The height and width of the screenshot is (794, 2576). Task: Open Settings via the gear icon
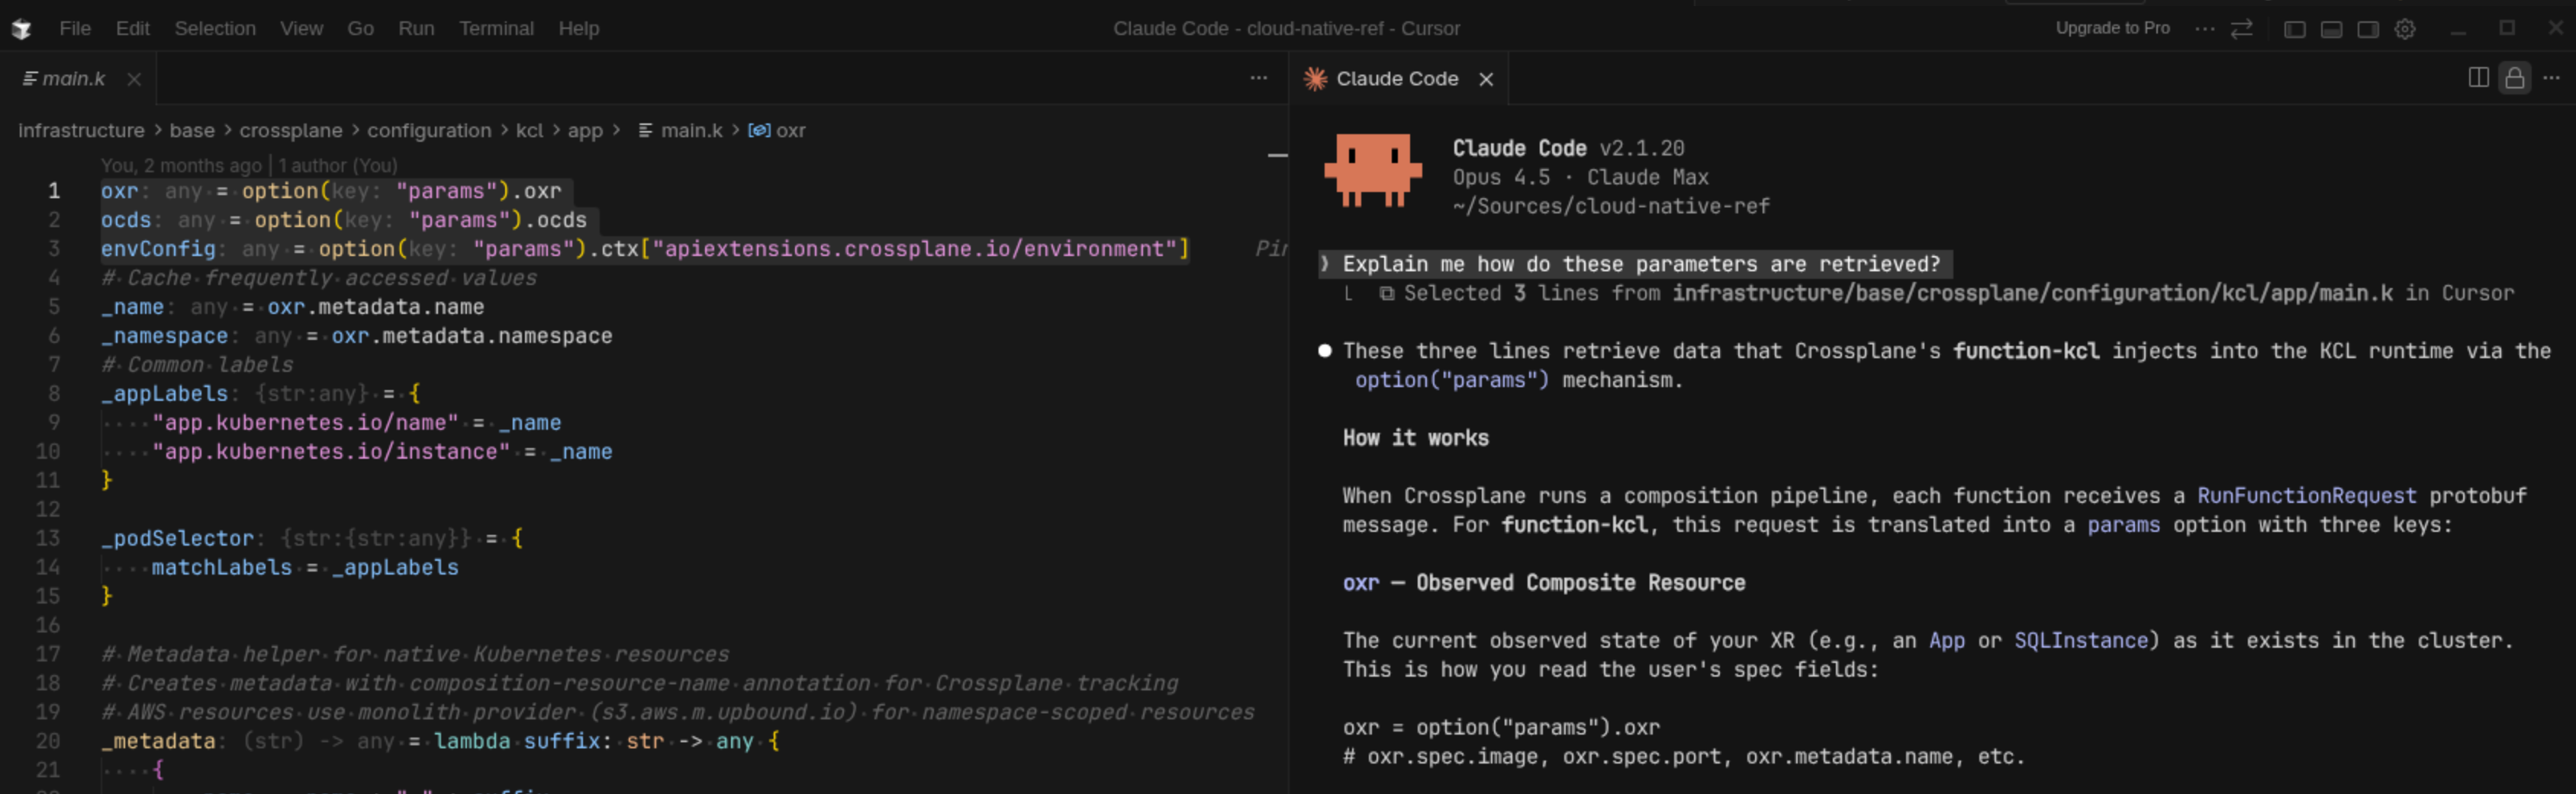click(x=2405, y=28)
